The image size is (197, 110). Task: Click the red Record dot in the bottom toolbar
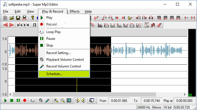[x=25, y=100]
